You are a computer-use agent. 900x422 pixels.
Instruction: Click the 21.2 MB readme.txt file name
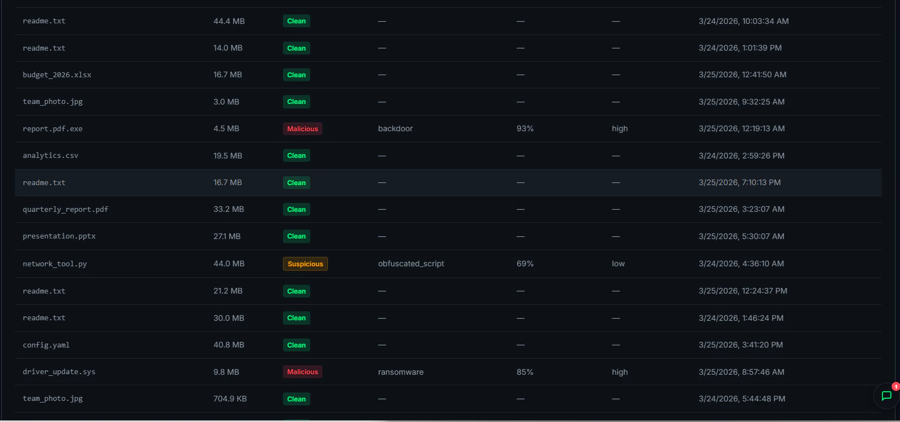(44, 291)
